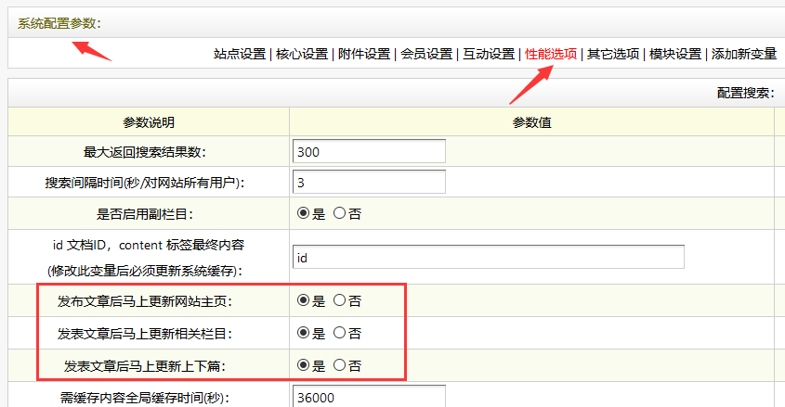Set 发表文章后马上更新相关栏目 to 否
The image size is (785, 407).
click(339, 333)
